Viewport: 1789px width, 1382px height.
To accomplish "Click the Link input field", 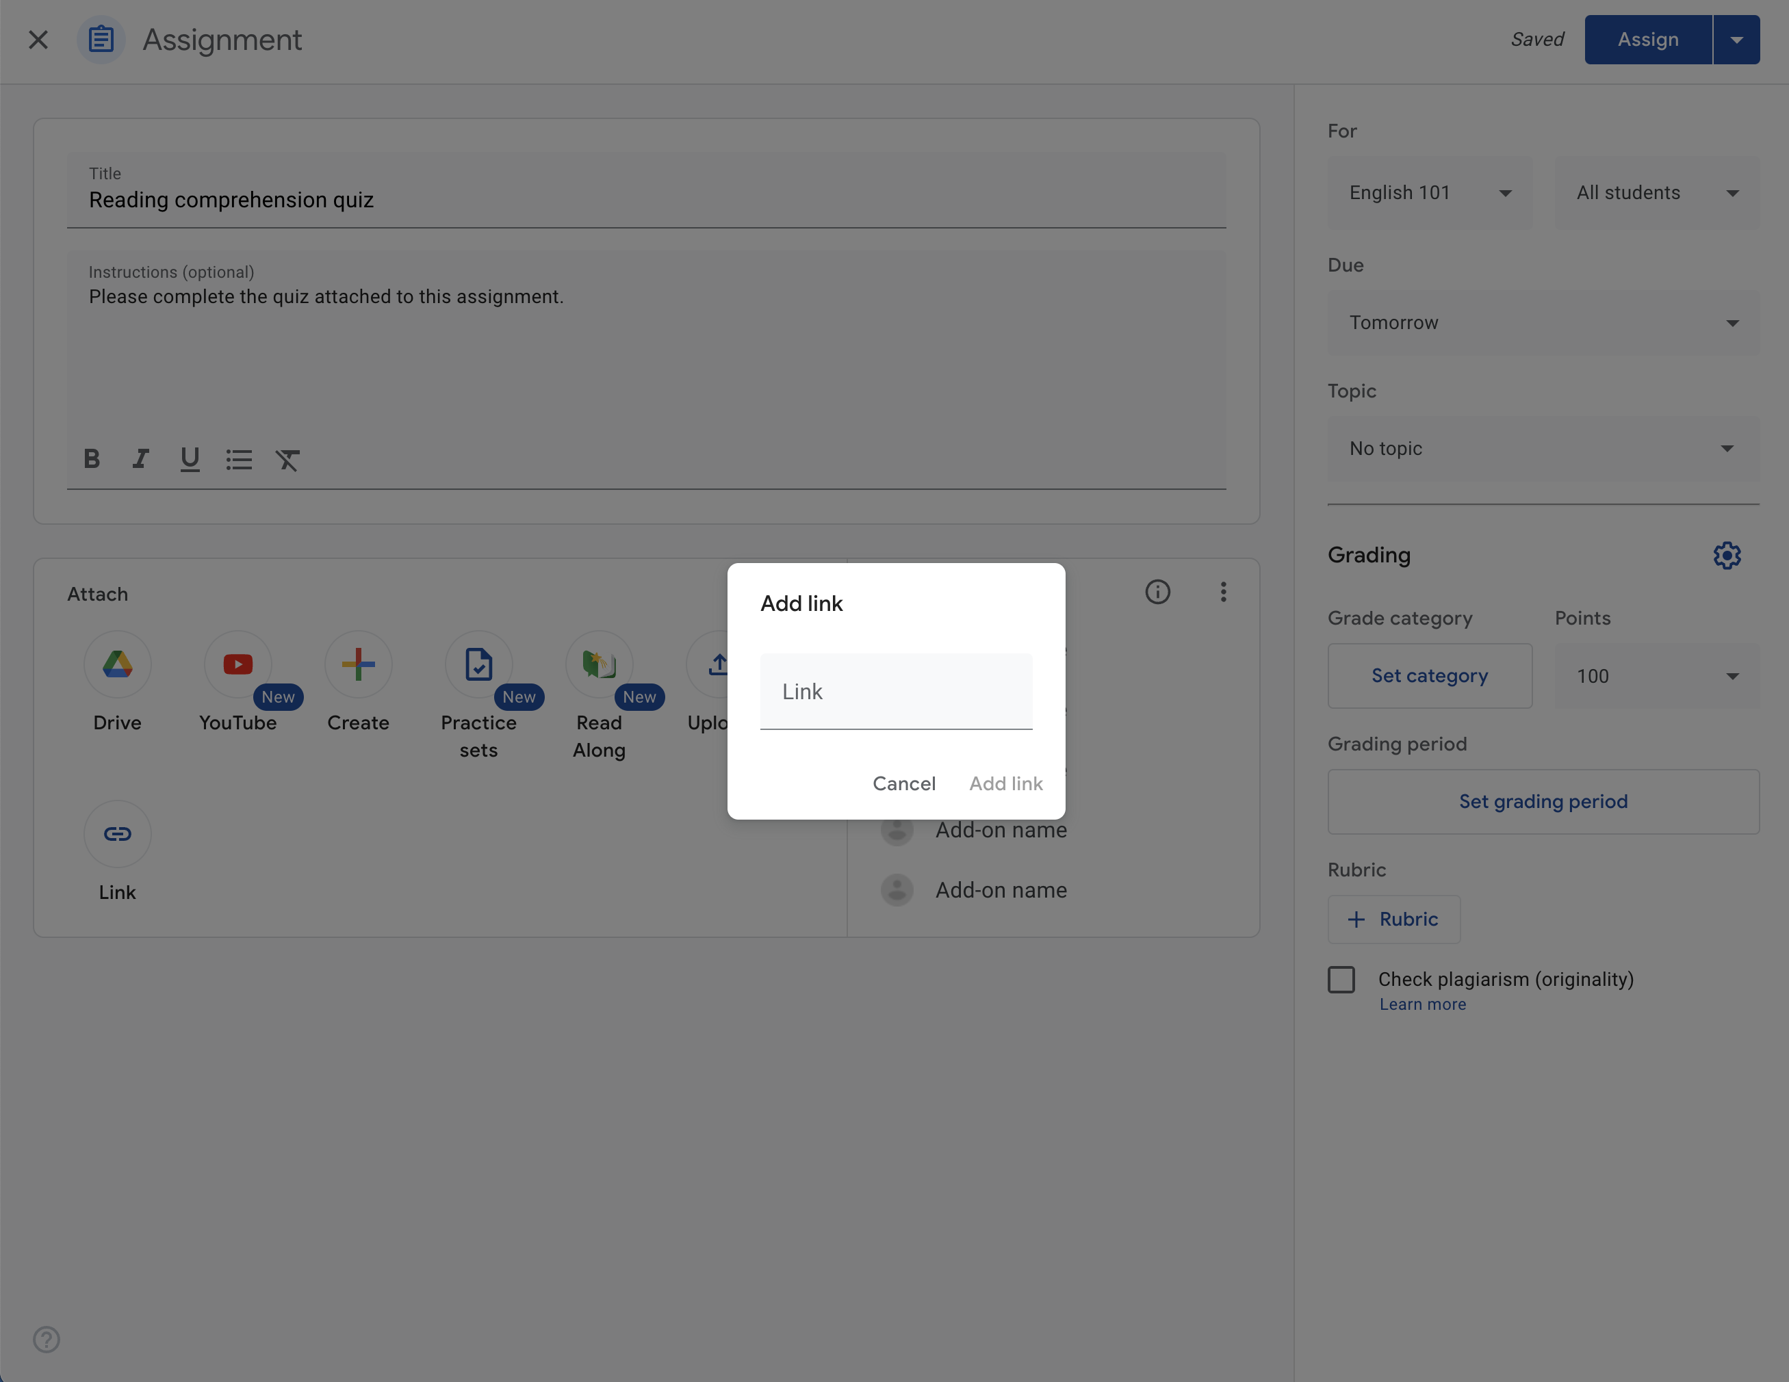I will pos(896,691).
